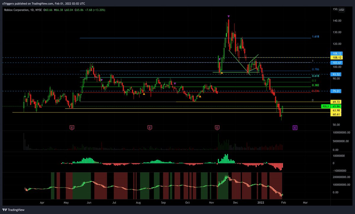Click the Mar label on time axis
Viewport: 355px width, 214px height.
306,203
